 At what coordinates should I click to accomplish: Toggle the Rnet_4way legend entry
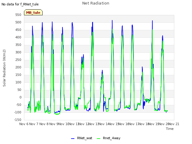pos(109,138)
